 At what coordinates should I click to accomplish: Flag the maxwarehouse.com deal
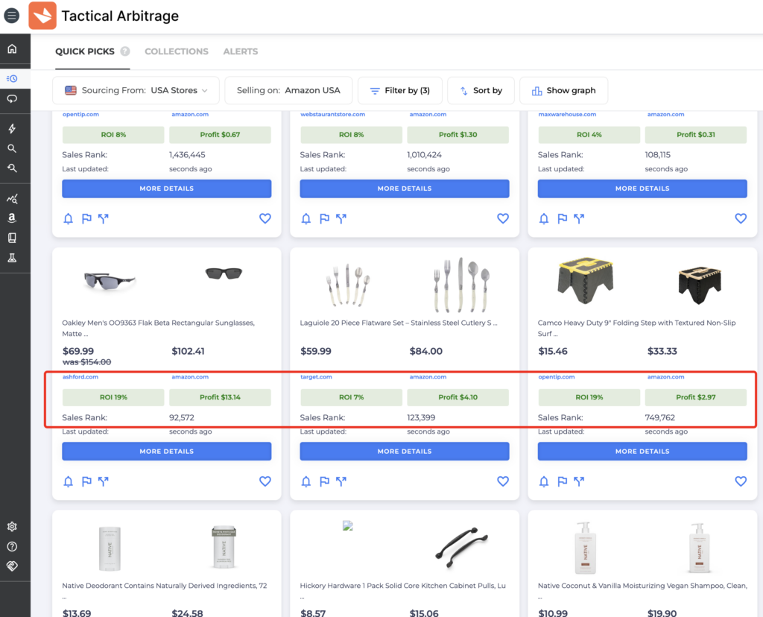coord(563,219)
